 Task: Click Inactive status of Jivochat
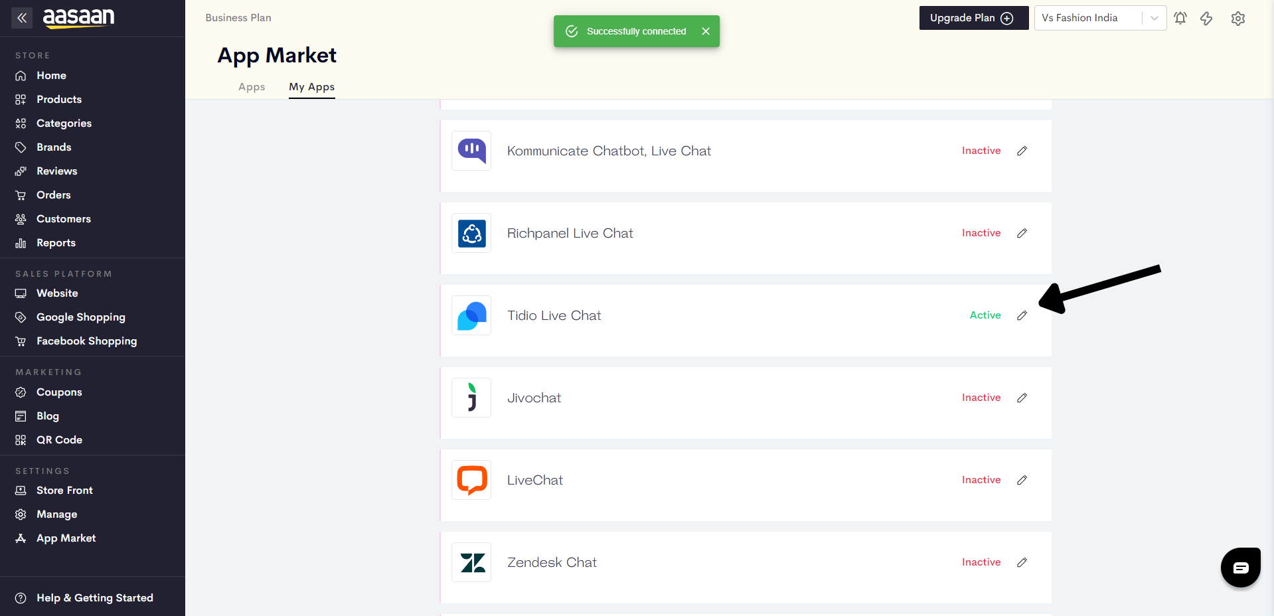tap(981, 398)
